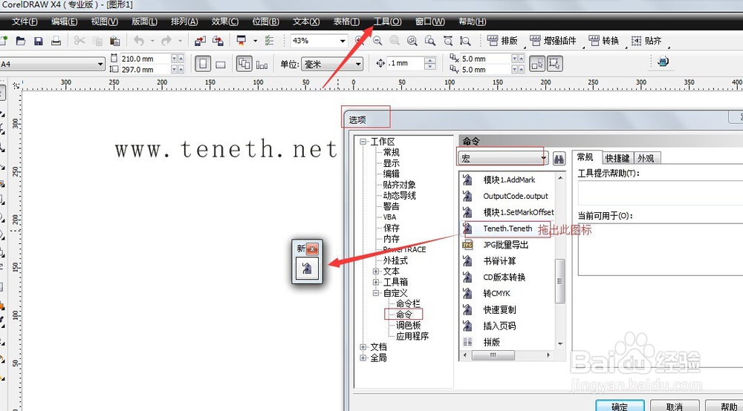
Task: Select 转CMYK in macro list
Action: pos(496,293)
